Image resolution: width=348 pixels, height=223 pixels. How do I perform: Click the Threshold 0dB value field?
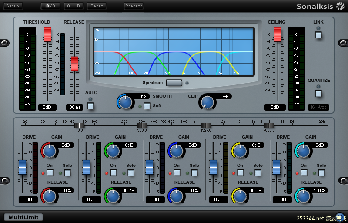pos(47,107)
